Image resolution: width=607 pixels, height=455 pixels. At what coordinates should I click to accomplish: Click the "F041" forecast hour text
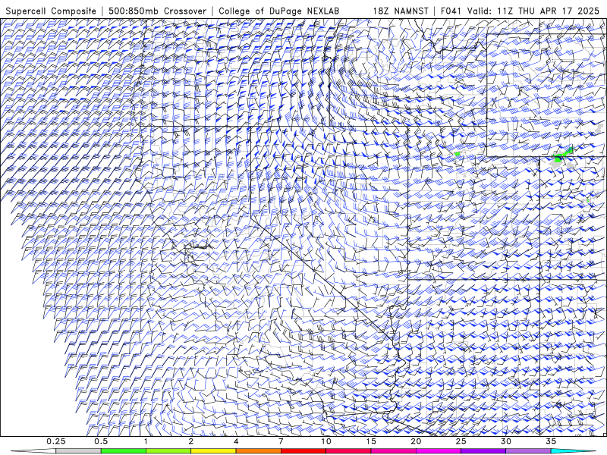point(451,11)
